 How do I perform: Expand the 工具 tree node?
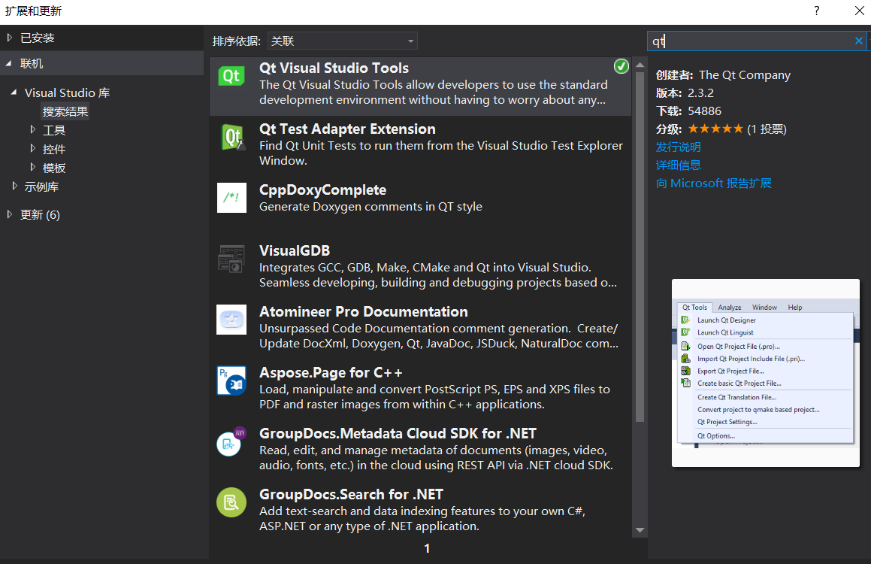(x=33, y=129)
